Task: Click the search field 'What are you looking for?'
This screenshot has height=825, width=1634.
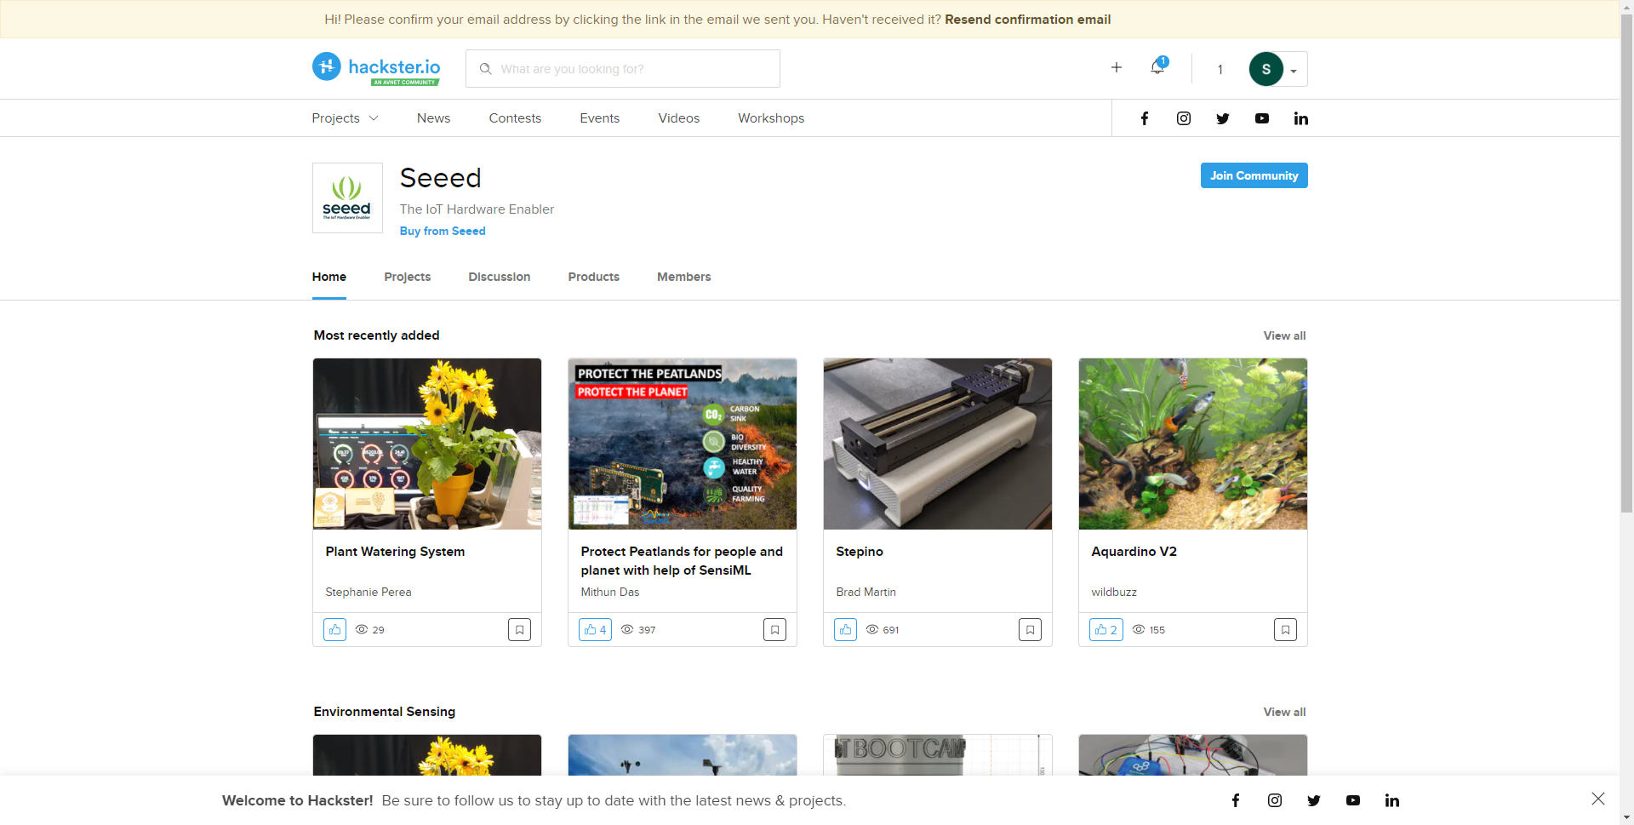Action: (623, 69)
